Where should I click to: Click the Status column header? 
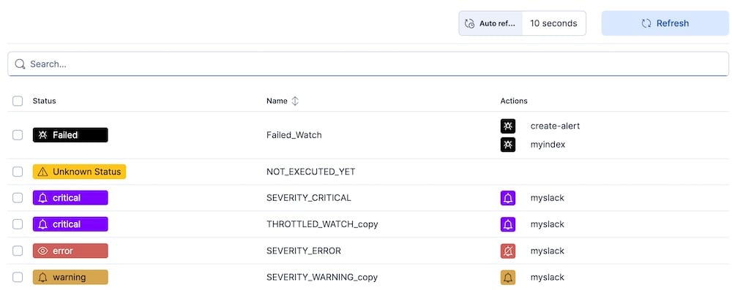pyautogui.click(x=45, y=102)
